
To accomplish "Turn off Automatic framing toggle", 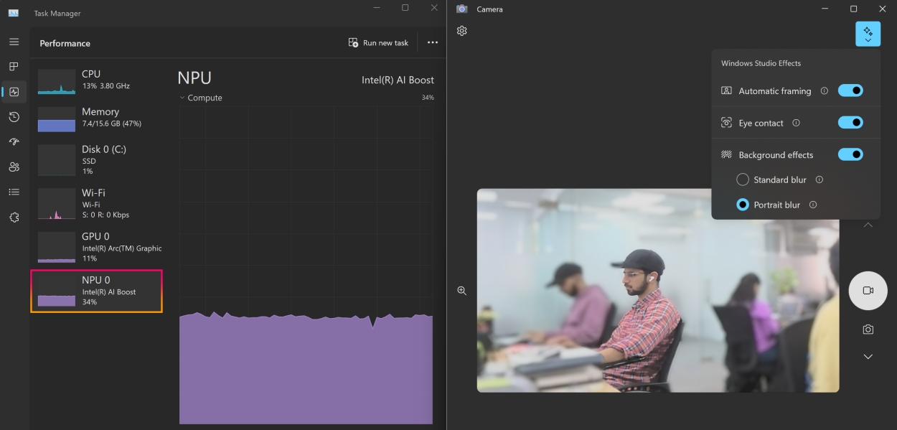I will 850,90.
